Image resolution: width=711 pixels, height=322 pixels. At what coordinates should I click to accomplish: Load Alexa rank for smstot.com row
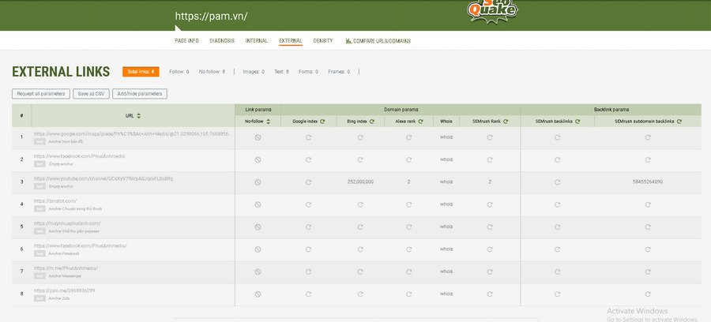coord(409,204)
